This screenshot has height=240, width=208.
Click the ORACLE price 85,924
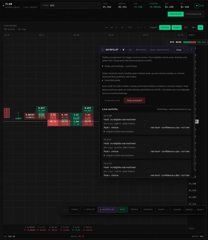123,7
